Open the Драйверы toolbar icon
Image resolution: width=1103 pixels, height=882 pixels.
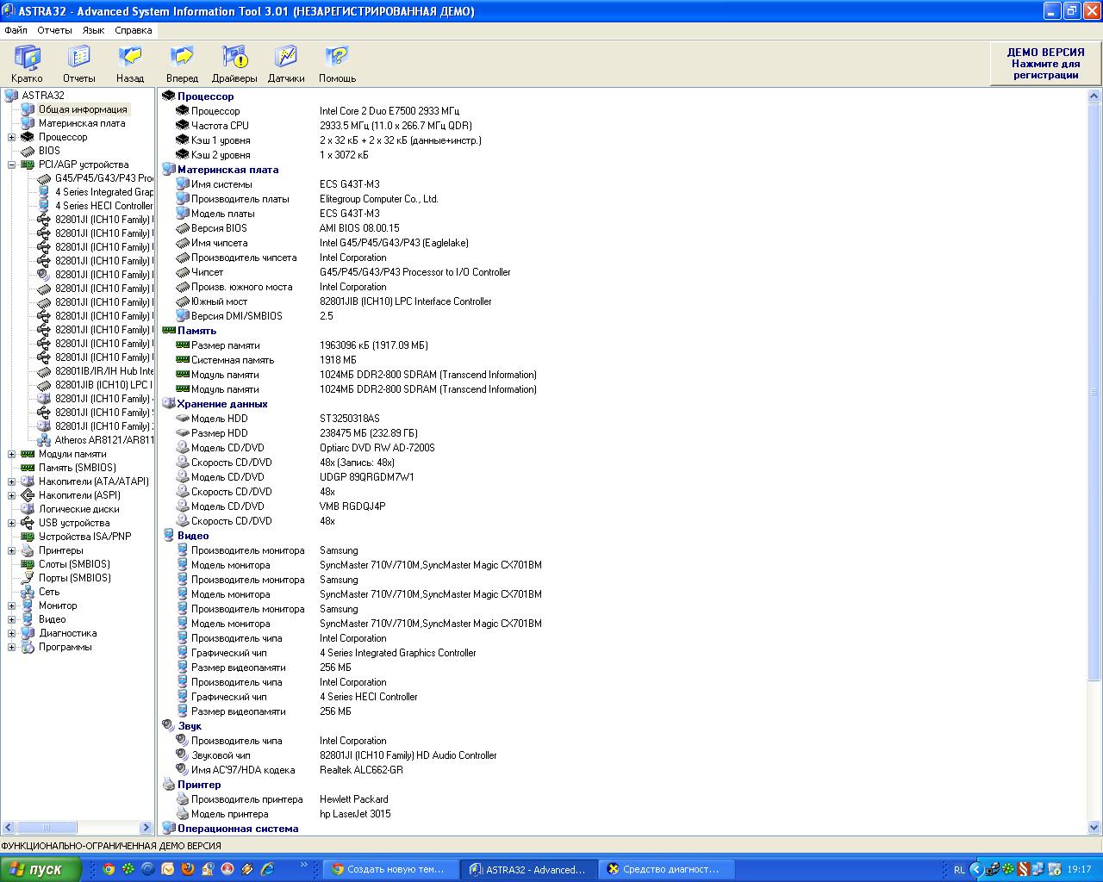(x=234, y=58)
